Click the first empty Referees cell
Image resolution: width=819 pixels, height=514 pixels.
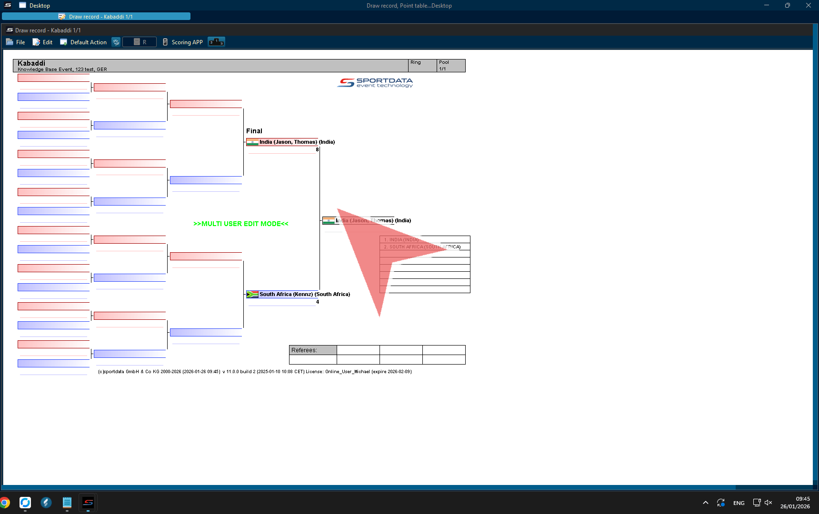tap(358, 350)
